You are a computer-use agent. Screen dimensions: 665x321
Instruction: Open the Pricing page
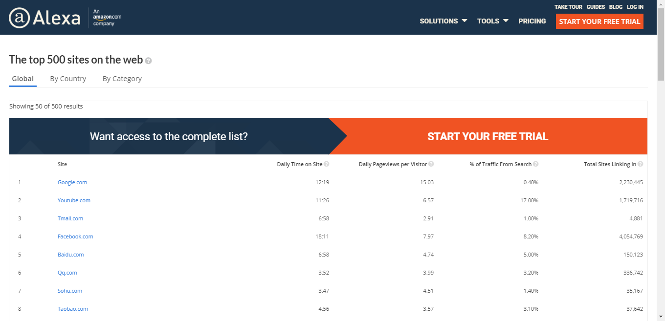tap(532, 21)
